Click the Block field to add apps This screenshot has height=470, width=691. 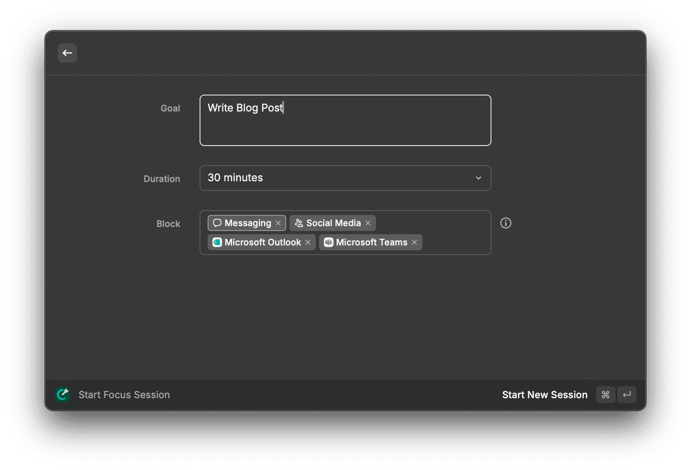click(x=453, y=233)
